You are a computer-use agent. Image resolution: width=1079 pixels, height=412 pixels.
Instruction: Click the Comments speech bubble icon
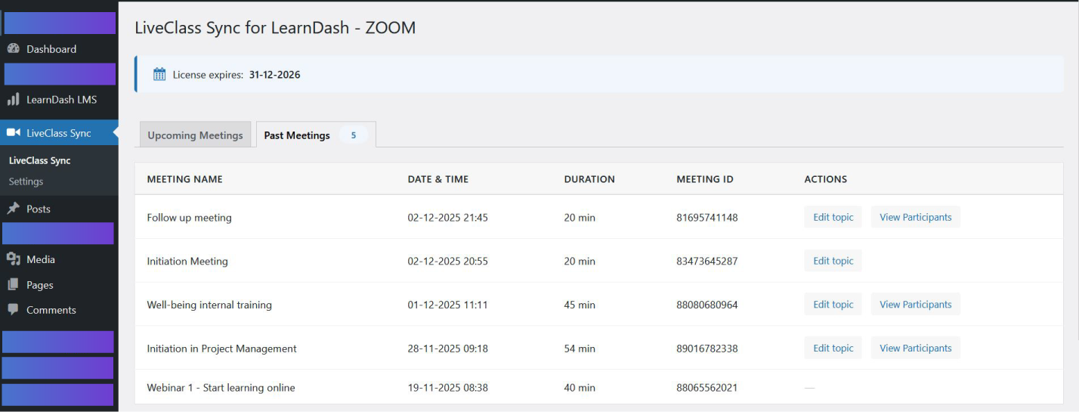pyautogui.click(x=13, y=310)
